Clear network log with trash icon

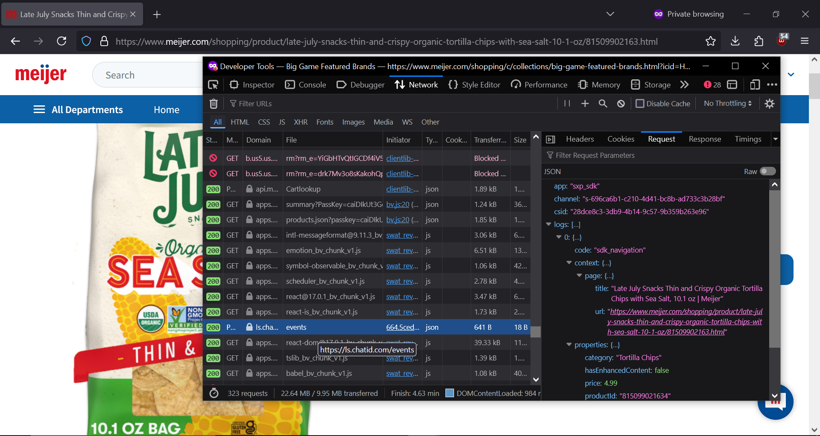(x=214, y=104)
